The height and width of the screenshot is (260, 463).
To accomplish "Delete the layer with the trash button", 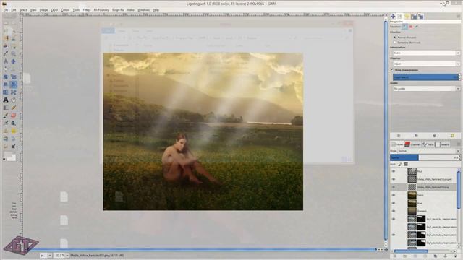I will pos(456,256).
